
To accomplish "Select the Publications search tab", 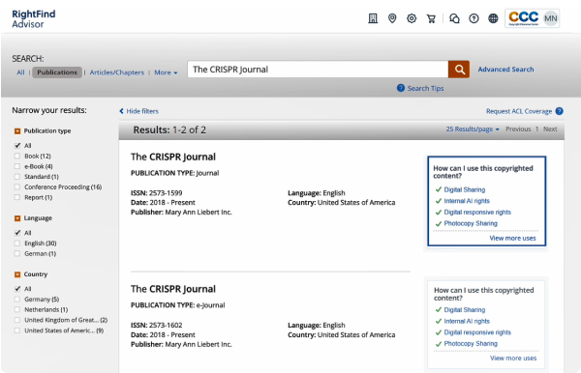I will (x=57, y=72).
